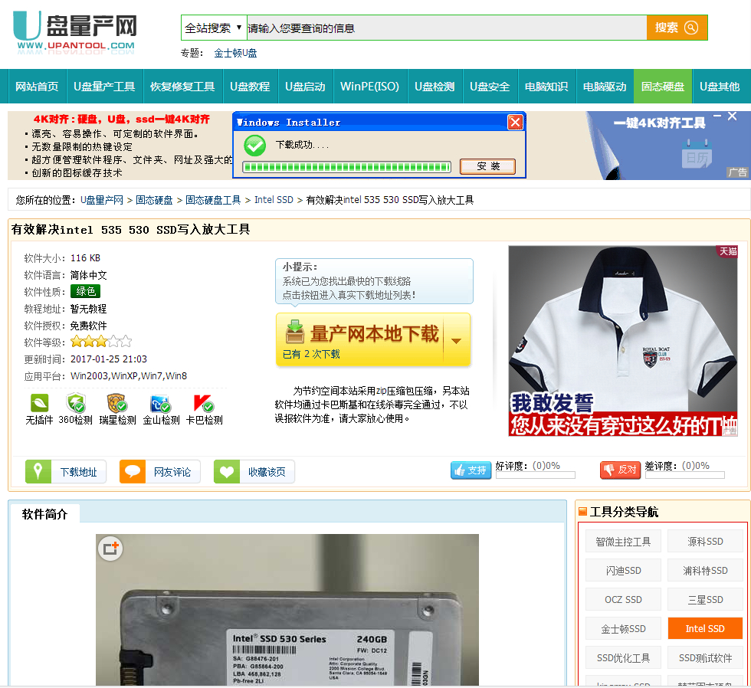Screen dimensions: 751x688
Task: Click the green download progress bar
Action: (346, 167)
